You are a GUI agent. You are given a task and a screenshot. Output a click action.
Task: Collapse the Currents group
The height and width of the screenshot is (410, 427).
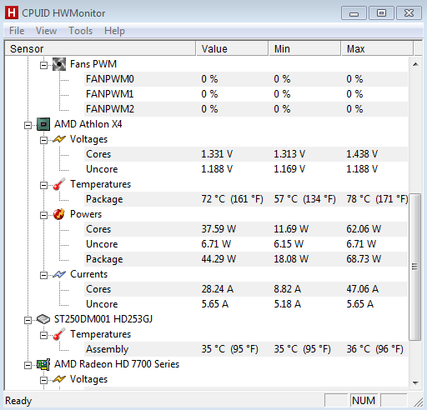click(x=43, y=276)
